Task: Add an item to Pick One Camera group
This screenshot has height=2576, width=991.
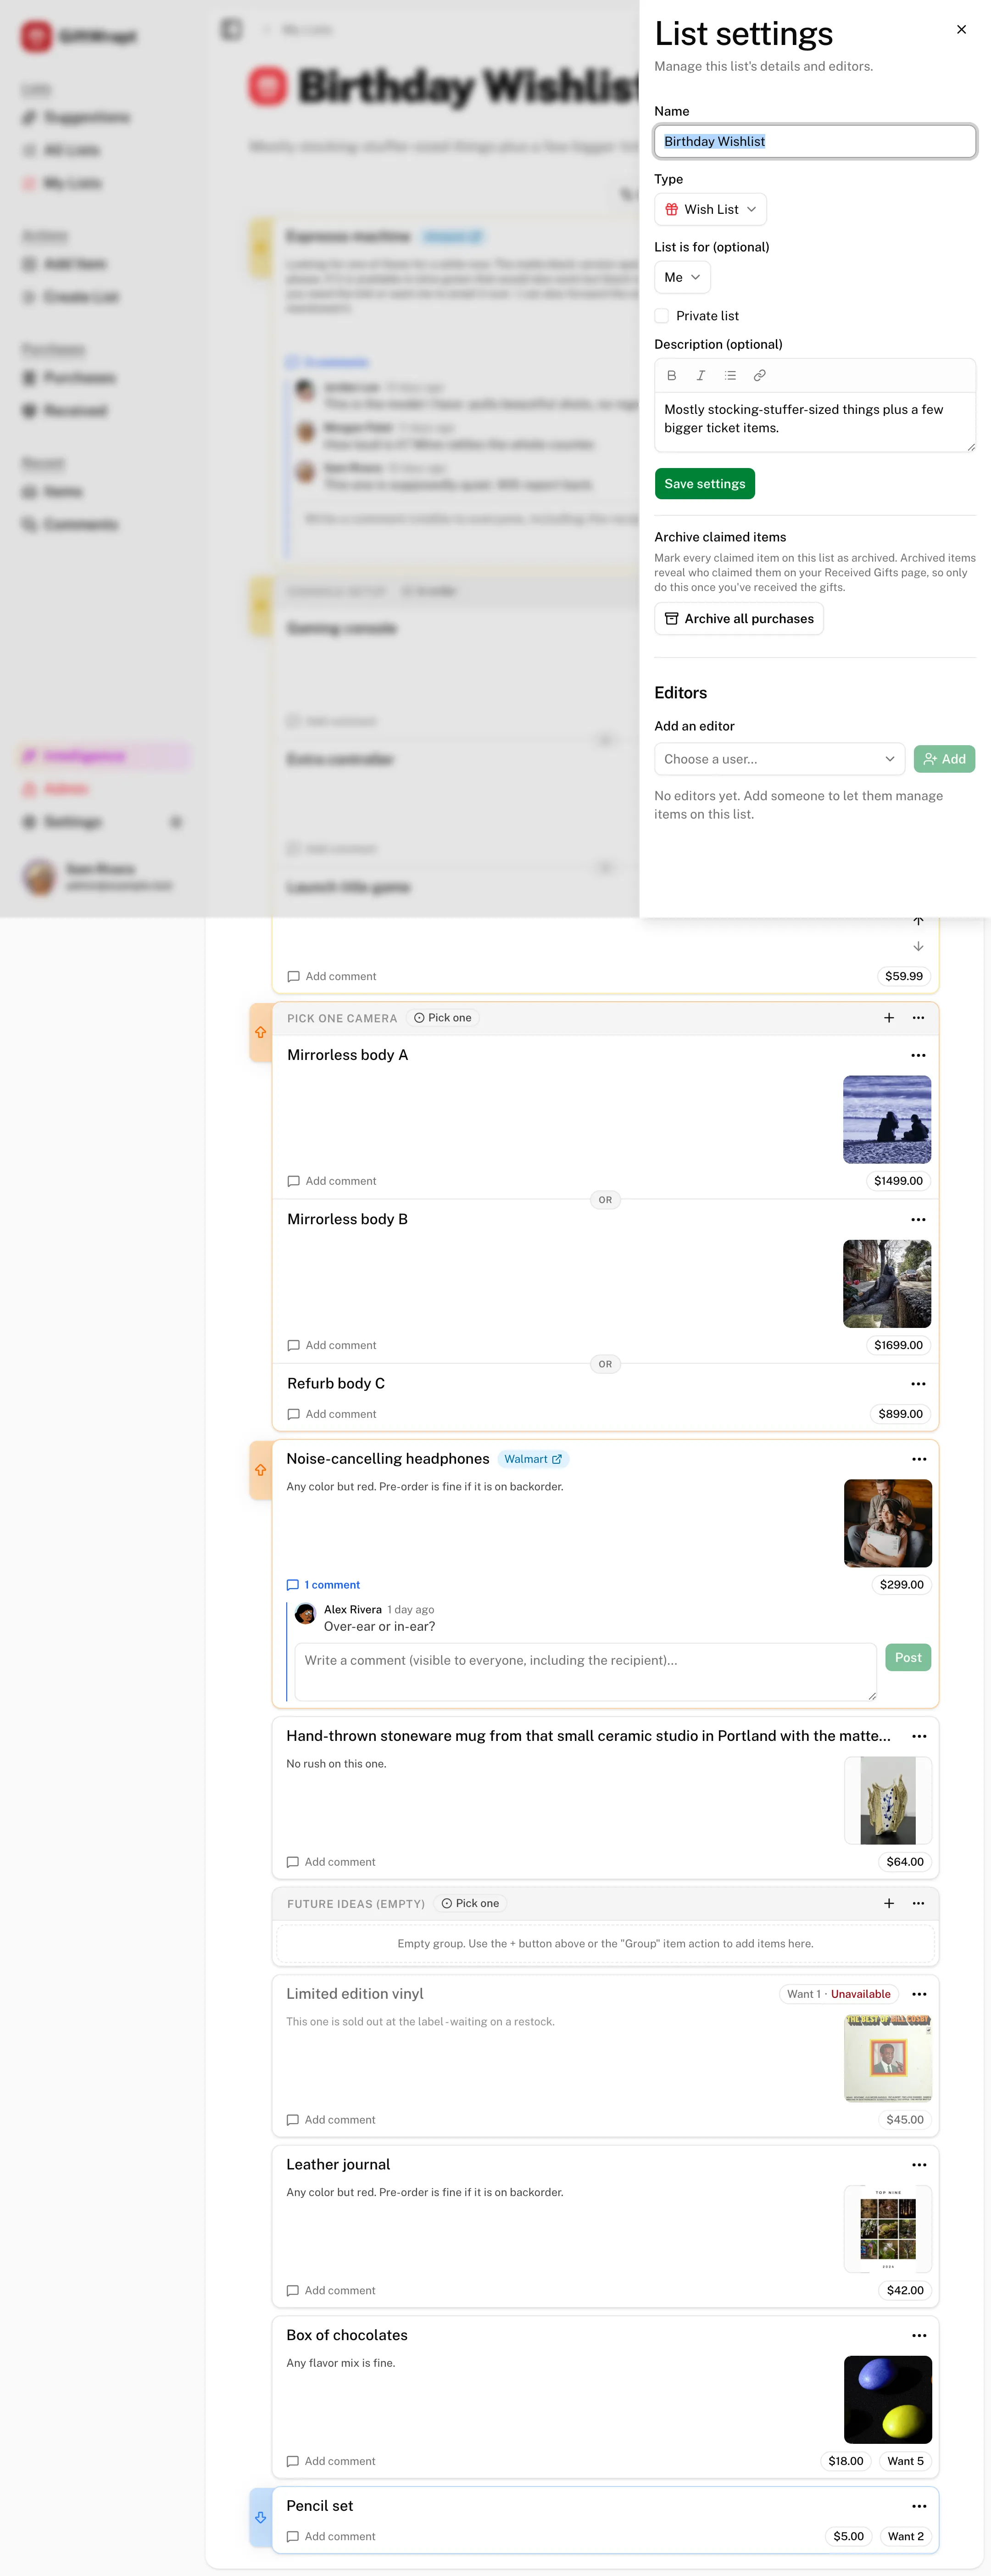Action: [889, 1018]
